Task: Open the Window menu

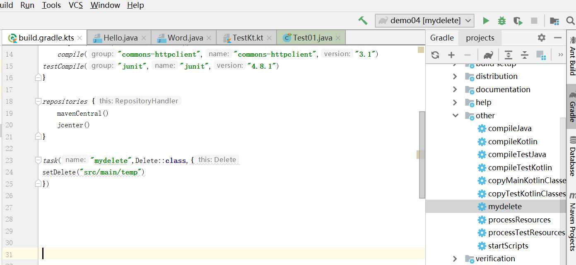Action: click(x=105, y=5)
